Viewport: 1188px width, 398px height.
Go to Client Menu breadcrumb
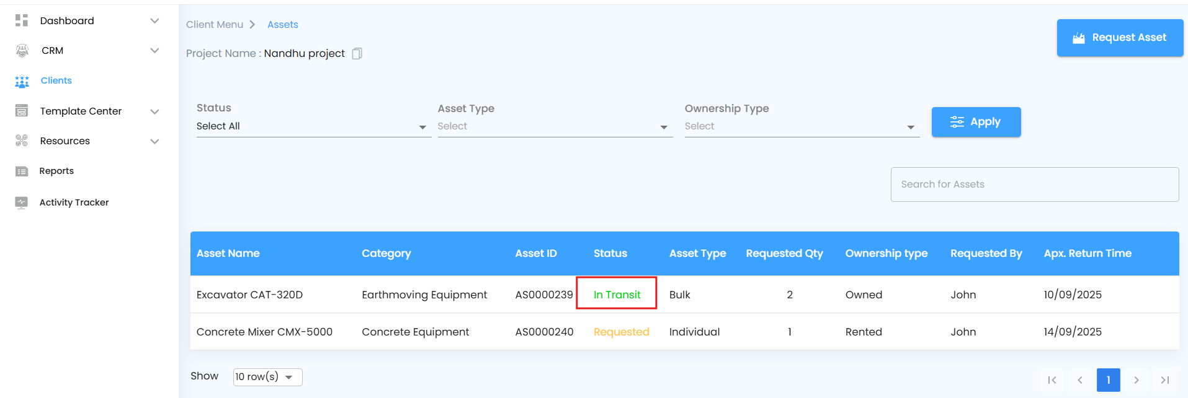point(215,25)
